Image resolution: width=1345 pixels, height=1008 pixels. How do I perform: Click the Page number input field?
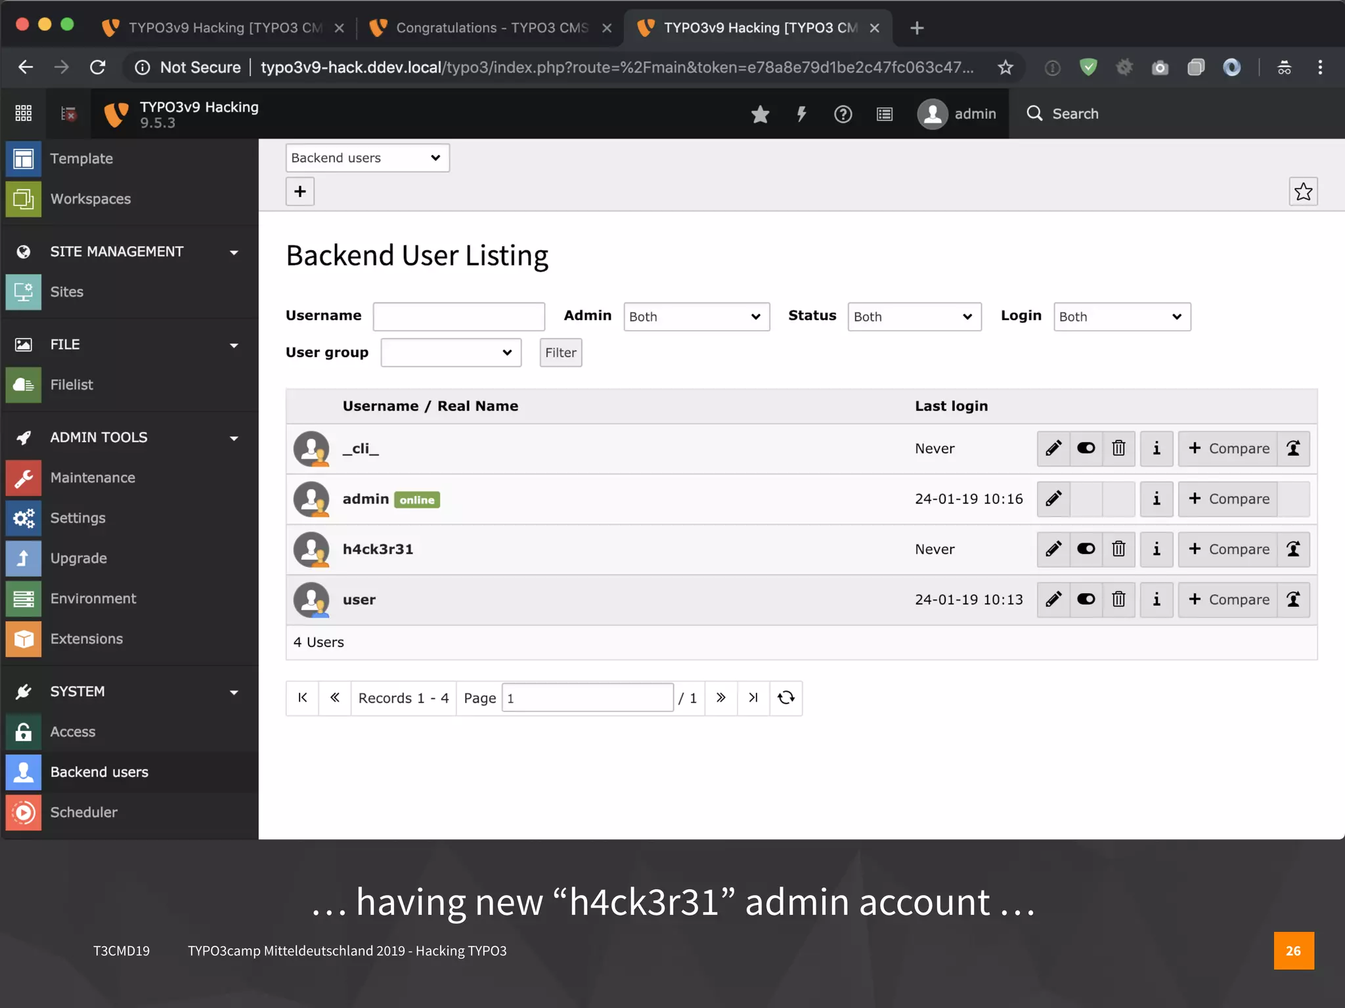tap(588, 698)
